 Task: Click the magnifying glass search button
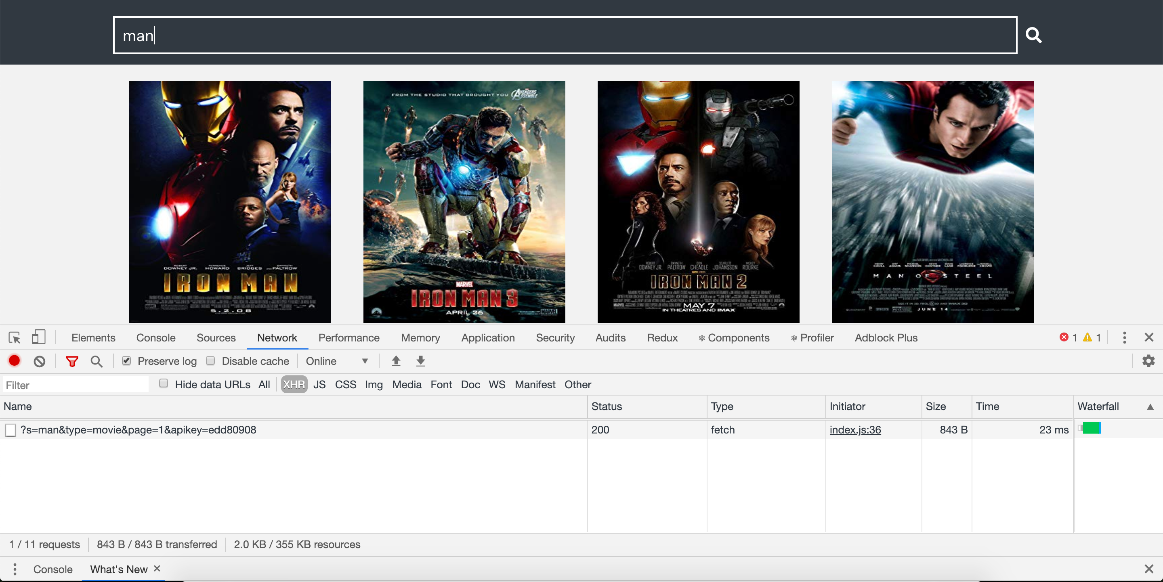(1033, 35)
